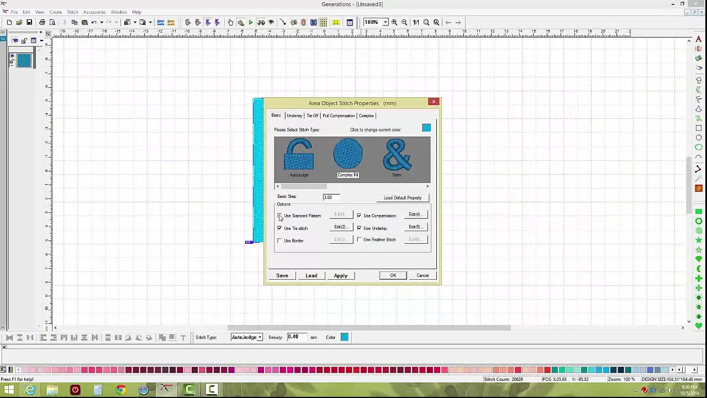Switch to the Tie Off tab

[313, 116]
